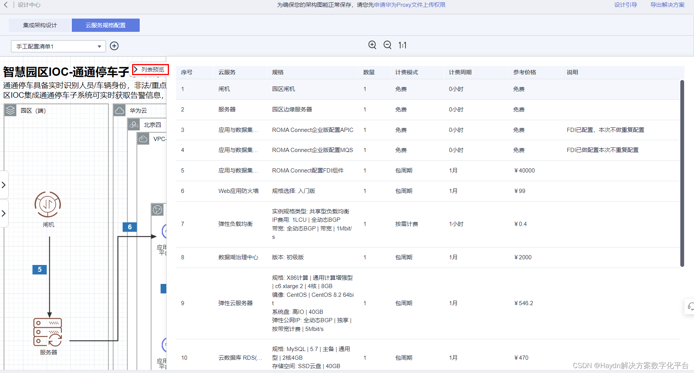This screenshot has height=373, width=694.
Task: Open 设计引导 link
Action: coord(626,5)
